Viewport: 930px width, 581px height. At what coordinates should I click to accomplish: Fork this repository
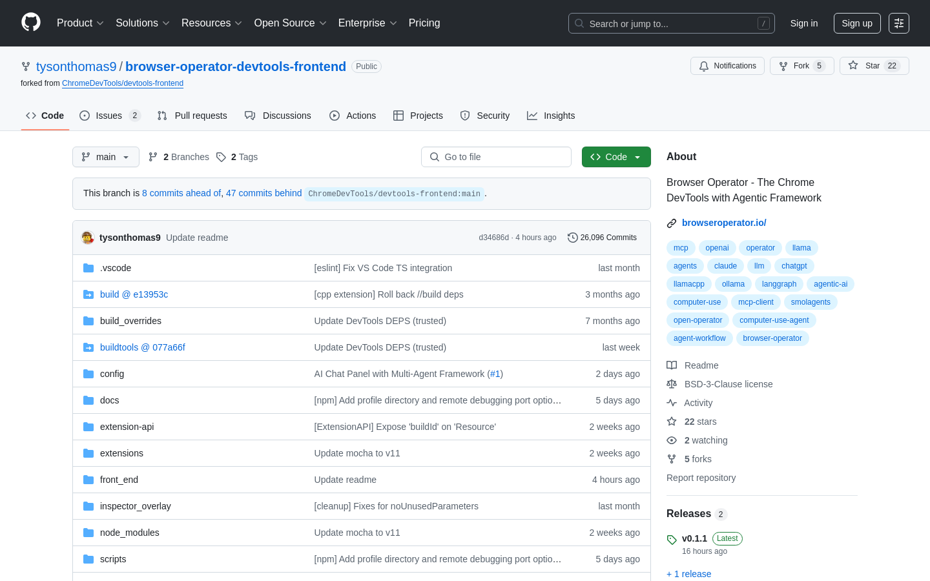pyautogui.click(x=801, y=66)
